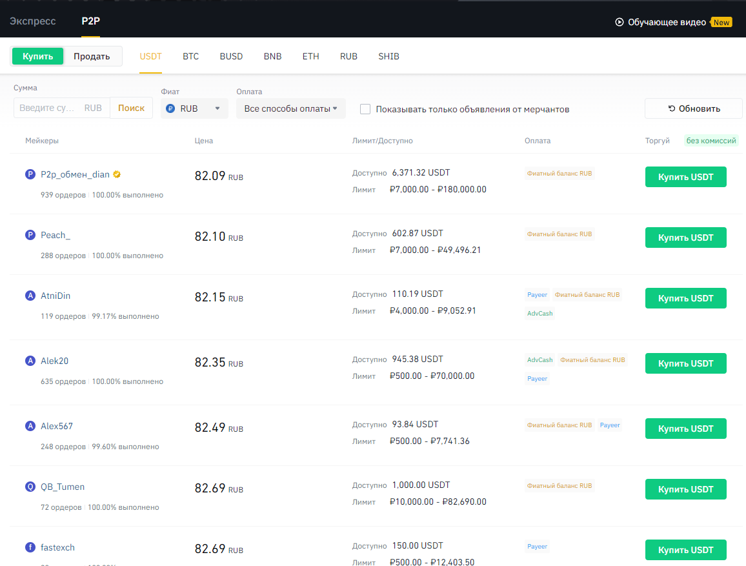Click the fastexch avatar icon
This screenshot has height=566, width=746.
point(30,547)
